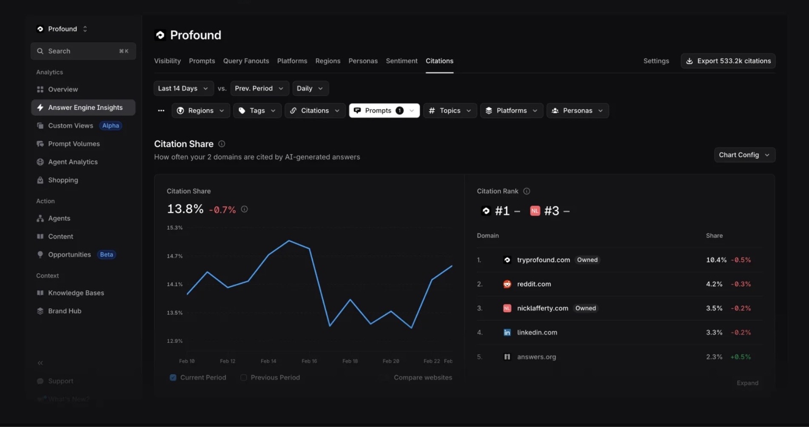Image resolution: width=809 pixels, height=427 pixels.
Task: Click the info icon beside Citation Share heading
Action: (x=222, y=144)
